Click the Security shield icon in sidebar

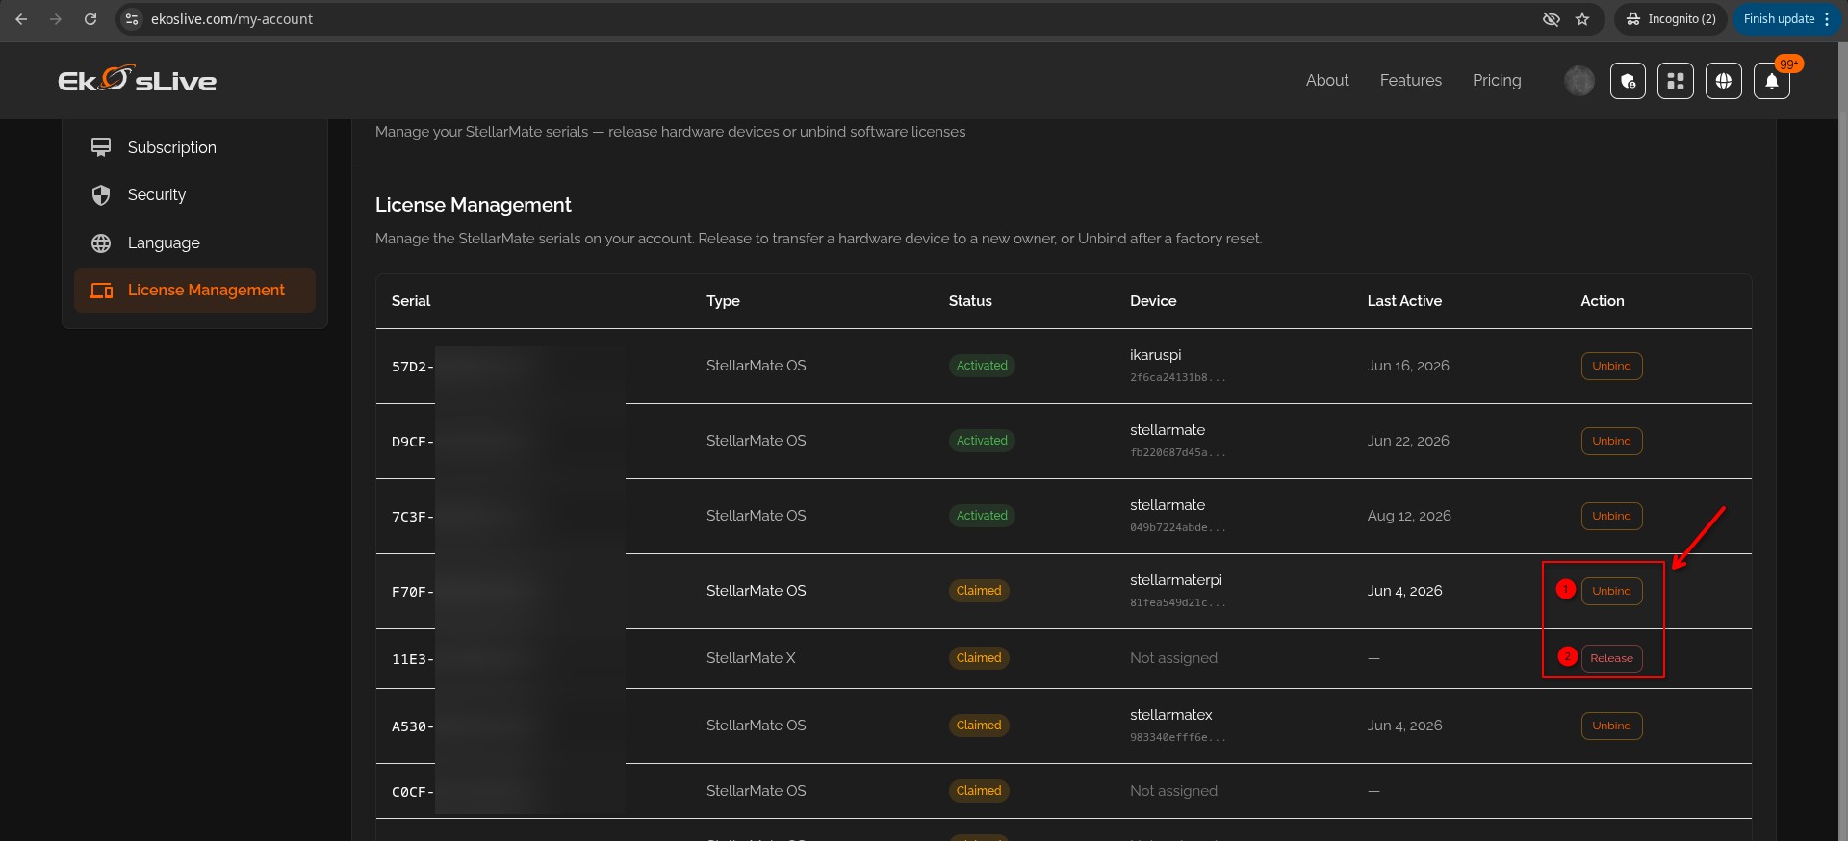(x=101, y=195)
